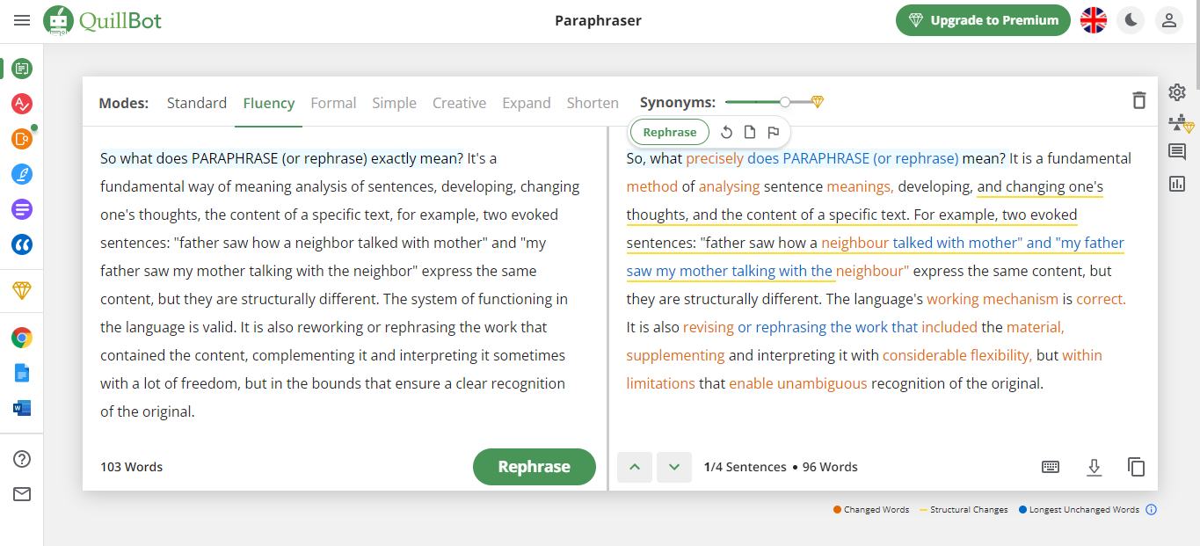
Task: Click the word 'revising' in output
Action: (x=708, y=327)
